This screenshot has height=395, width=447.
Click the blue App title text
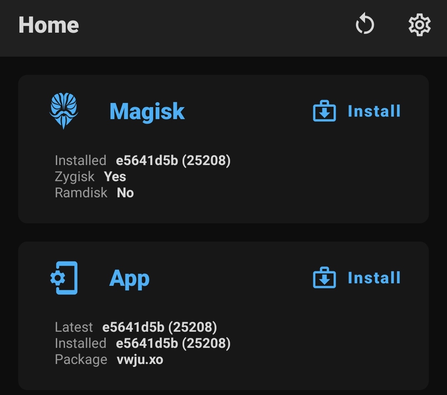tap(129, 278)
